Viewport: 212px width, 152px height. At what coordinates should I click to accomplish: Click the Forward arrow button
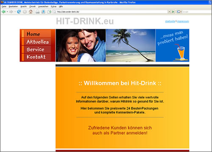11,12
